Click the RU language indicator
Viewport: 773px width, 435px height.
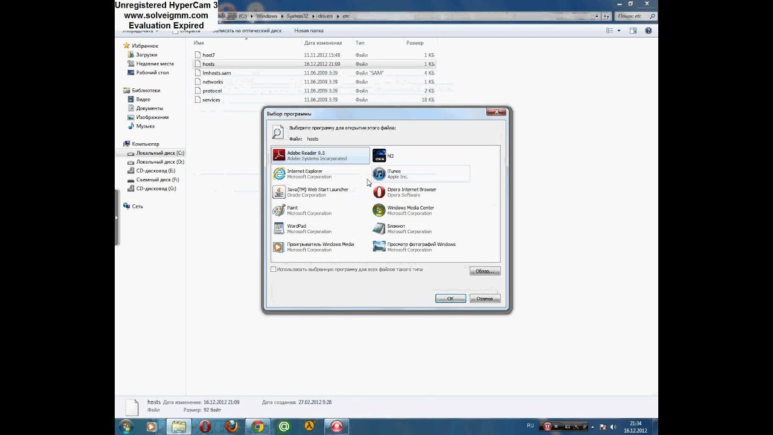pyautogui.click(x=530, y=426)
